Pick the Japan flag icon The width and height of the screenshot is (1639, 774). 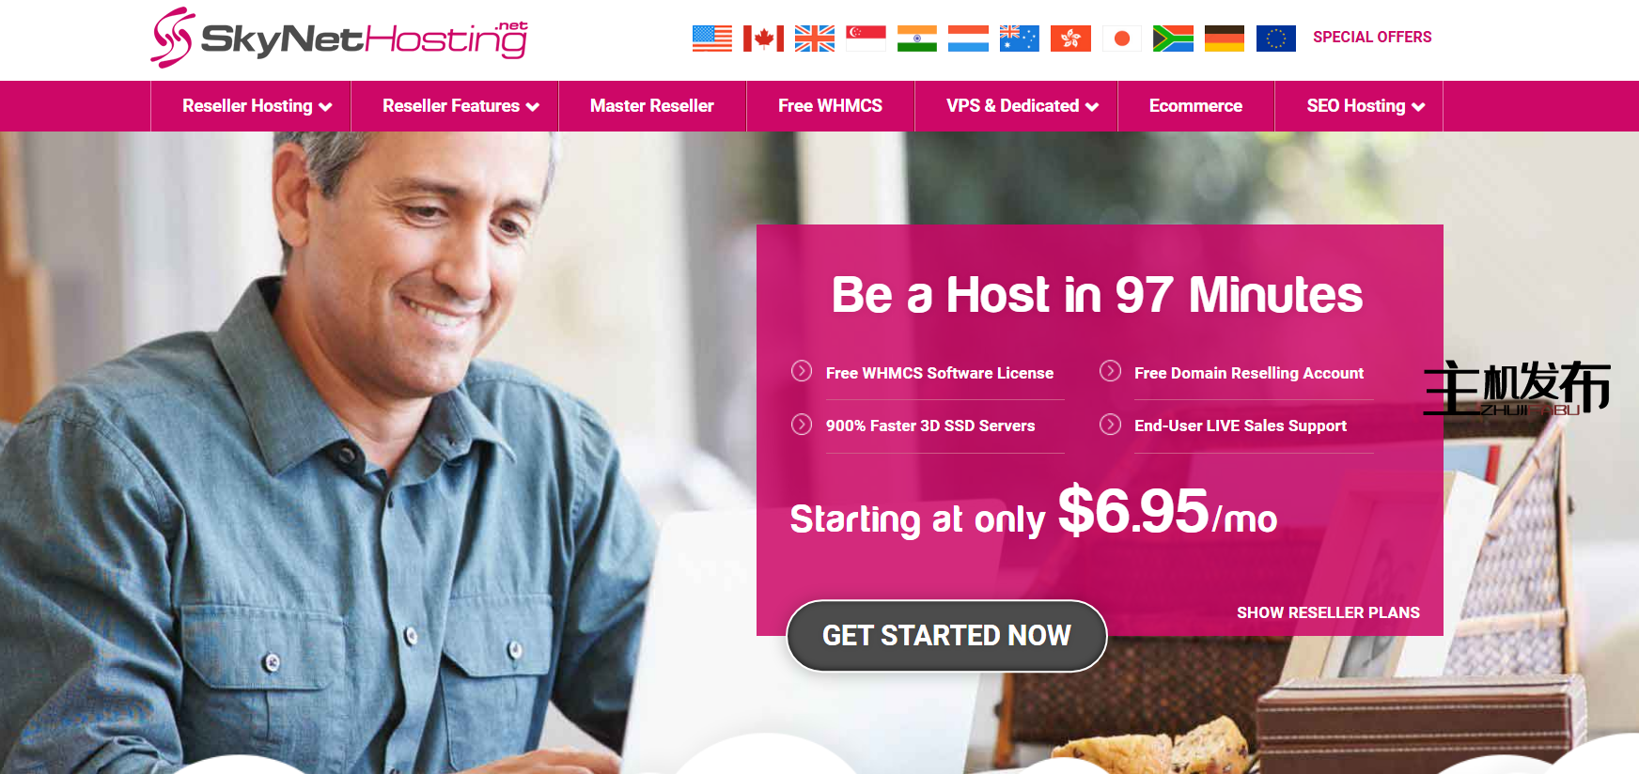click(x=1122, y=39)
